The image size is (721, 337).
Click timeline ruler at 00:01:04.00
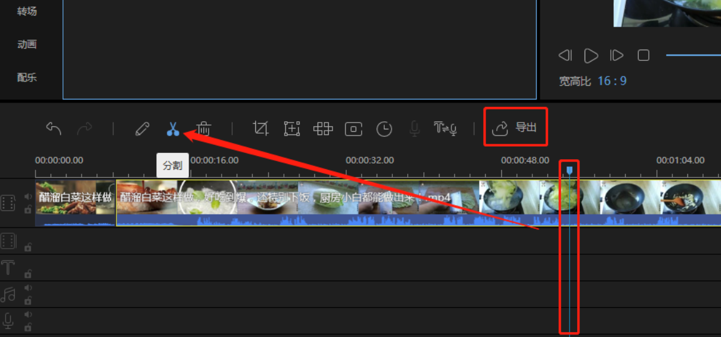coord(680,160)
